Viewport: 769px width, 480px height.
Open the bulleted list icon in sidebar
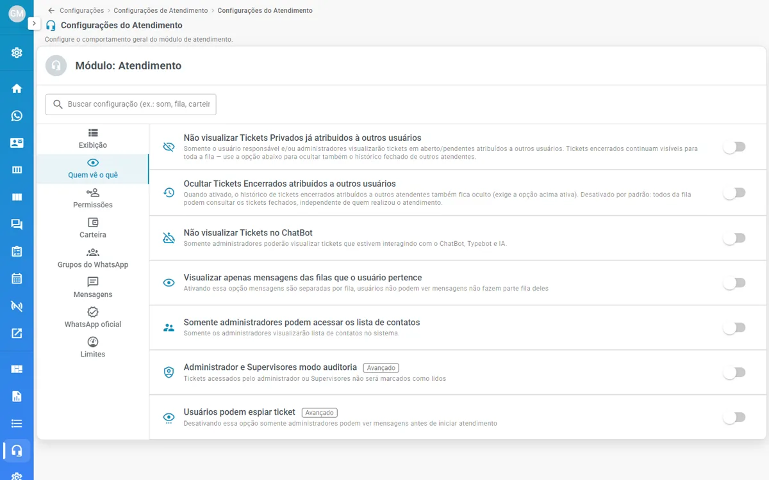pos(17,423)
